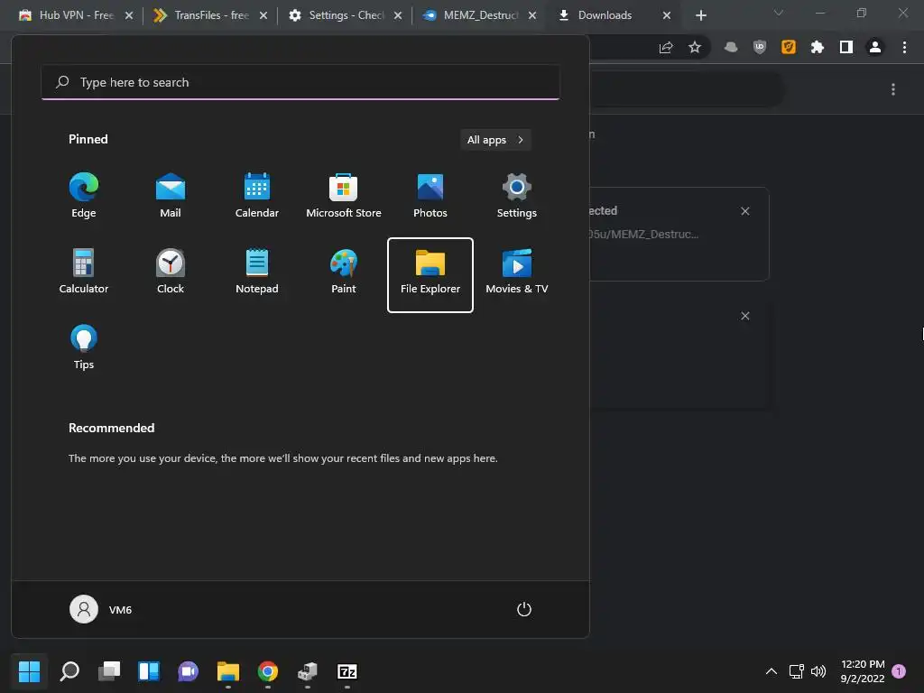Open Notepad
Viewport: 924px width, 693px height.
pyautogui.click(x=257, y=272)
